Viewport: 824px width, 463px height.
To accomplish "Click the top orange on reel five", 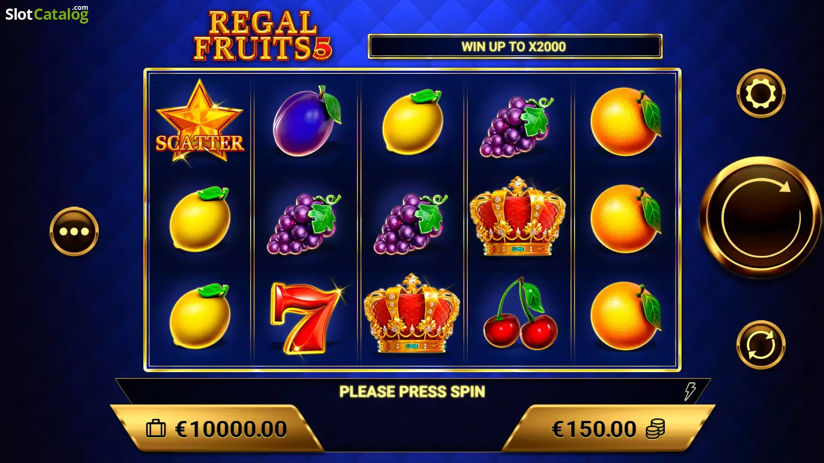I will click(x=625, y=121).
